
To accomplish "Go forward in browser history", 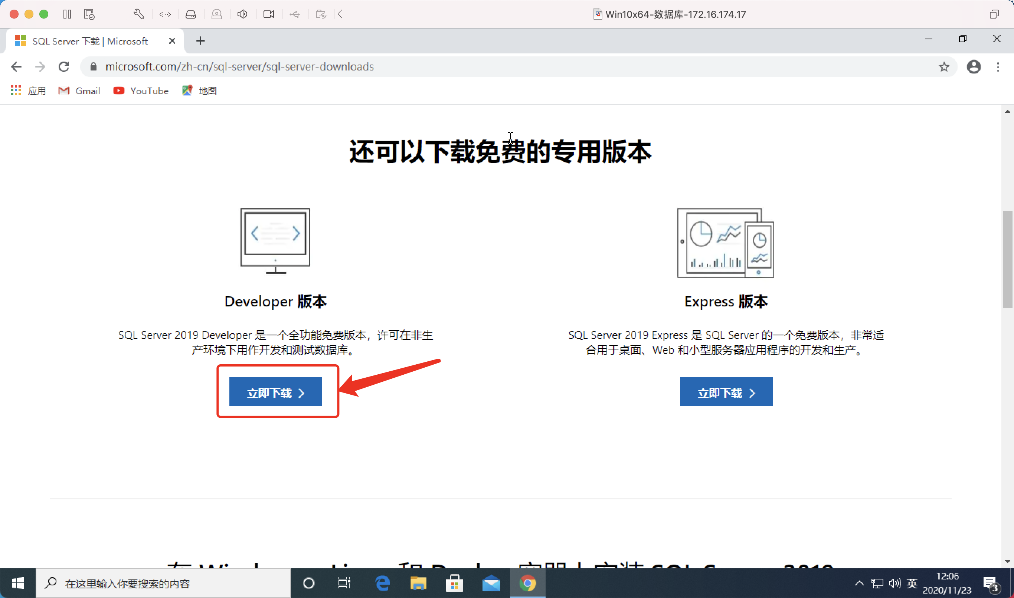I will pyautogui.click(x=40, y=67).
